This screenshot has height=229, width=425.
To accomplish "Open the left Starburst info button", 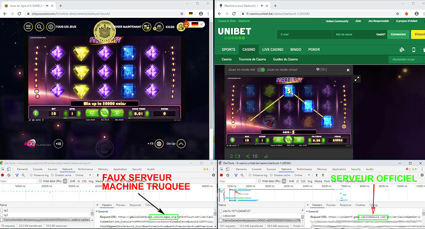I will coord(36,114).
